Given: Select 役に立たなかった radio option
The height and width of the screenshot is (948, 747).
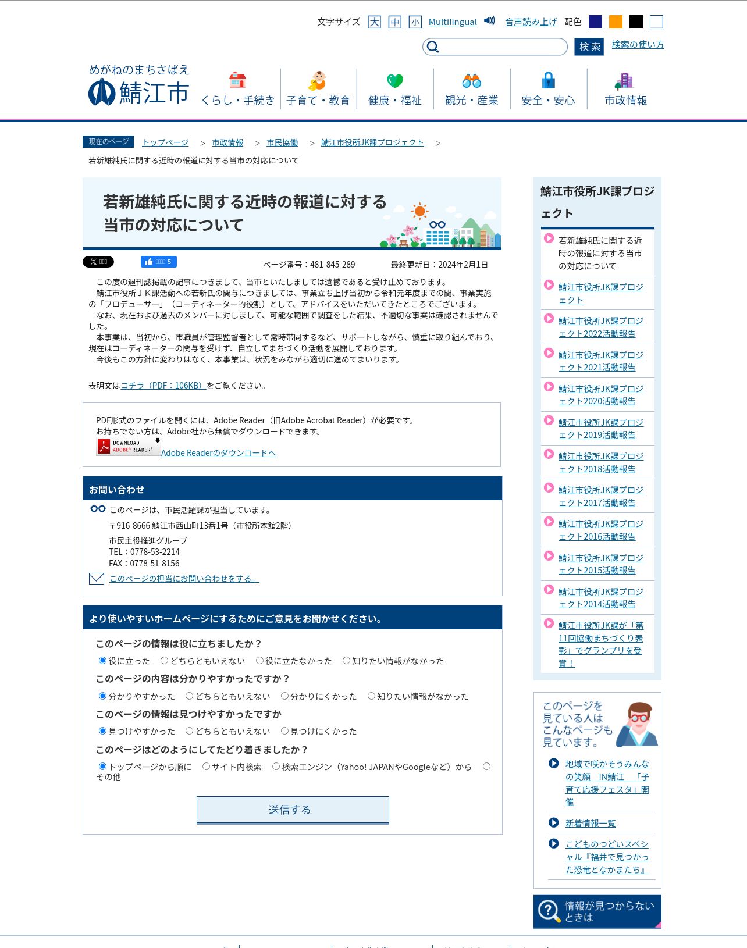Looking at the screenshot, I should point(259,661).
